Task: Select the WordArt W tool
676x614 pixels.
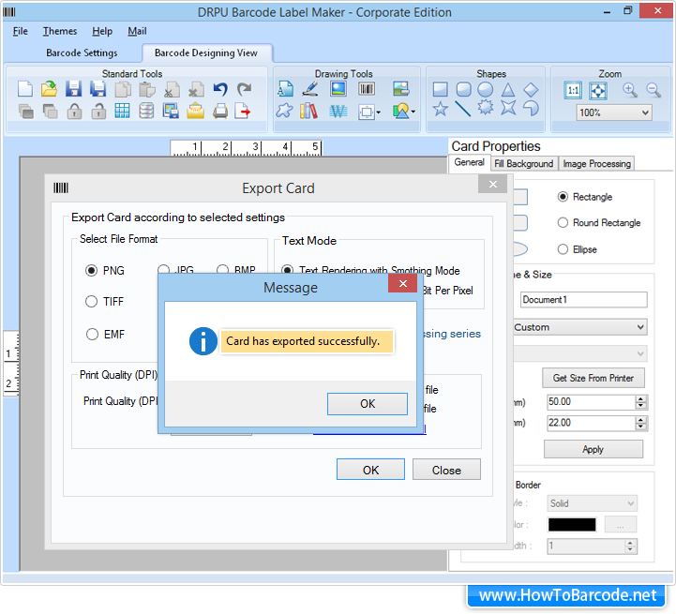Action: pyautogui.click(x=338, y=112)
